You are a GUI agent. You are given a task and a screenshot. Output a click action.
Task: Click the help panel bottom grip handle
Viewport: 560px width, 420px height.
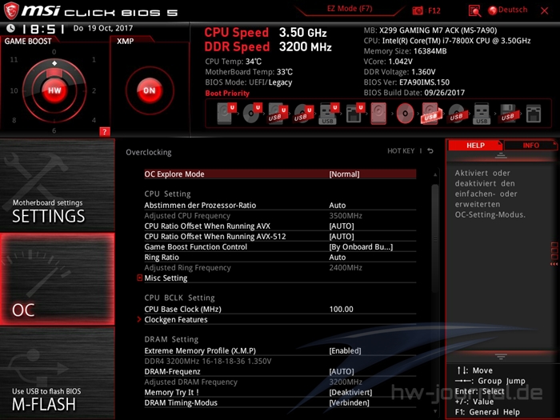pos(501,356)
